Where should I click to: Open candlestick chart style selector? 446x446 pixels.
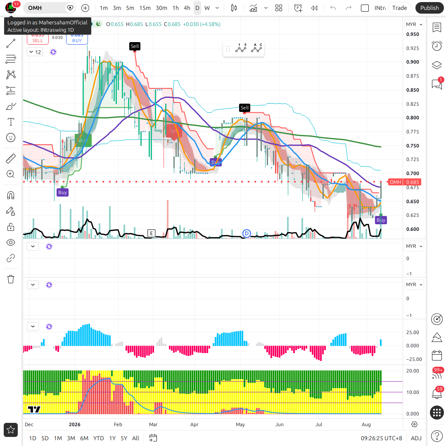[234, 8]
